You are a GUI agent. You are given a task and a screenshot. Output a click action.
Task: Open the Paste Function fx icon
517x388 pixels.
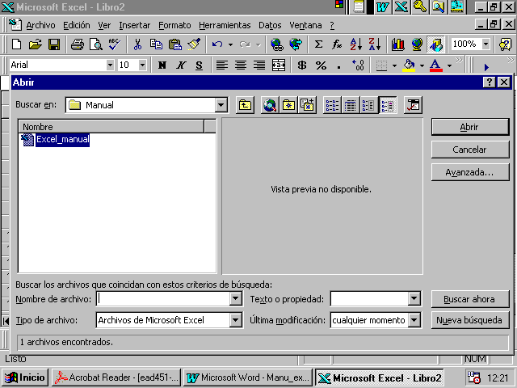(x=337, y=44)
